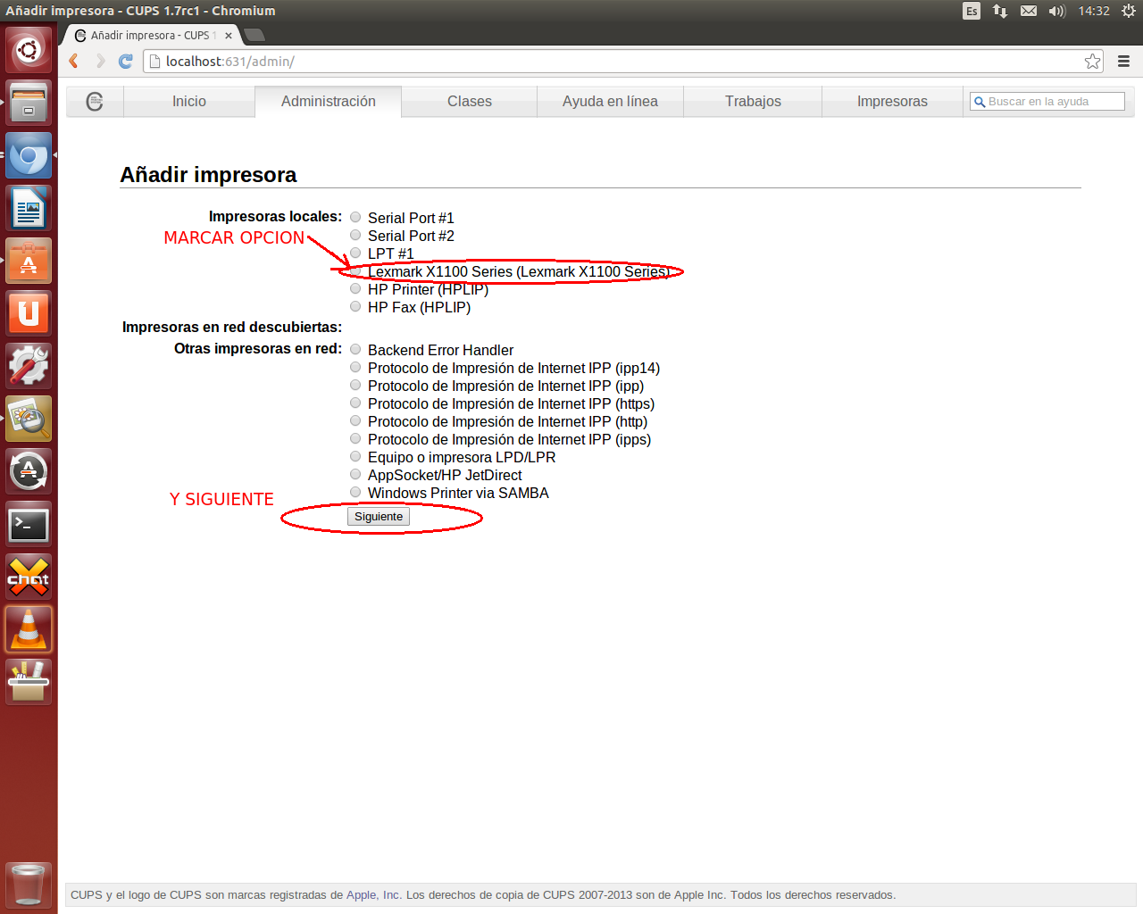Screen dimensions: 1143x914
Task: Close the Añadir impresora browser tab
Action: tap(229, 36)
